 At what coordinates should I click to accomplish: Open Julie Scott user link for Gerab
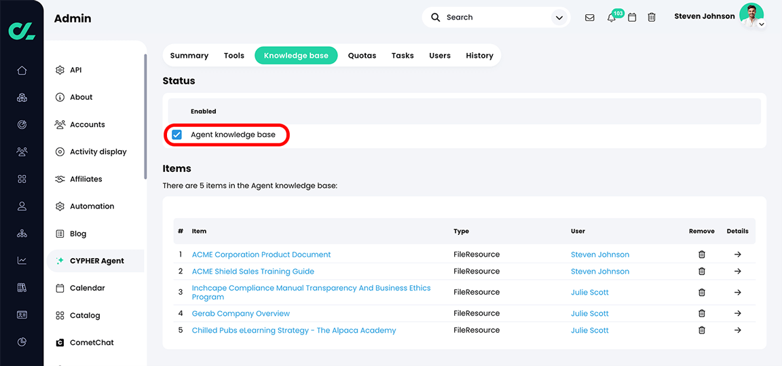tap(590, 314)
